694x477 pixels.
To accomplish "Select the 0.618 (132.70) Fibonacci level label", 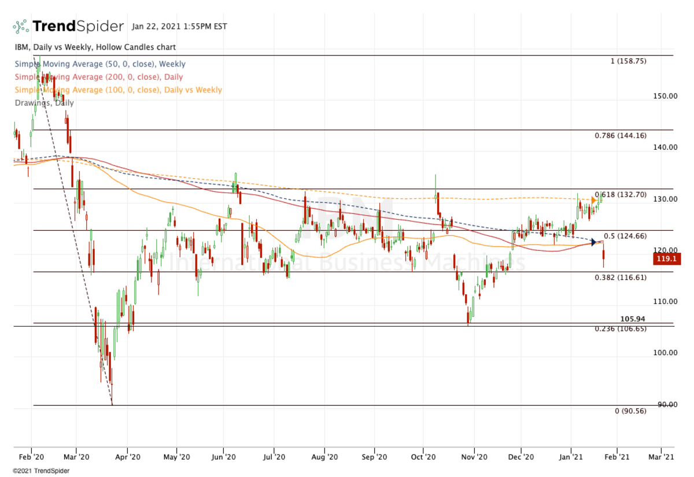I will (x=621, y=195).
